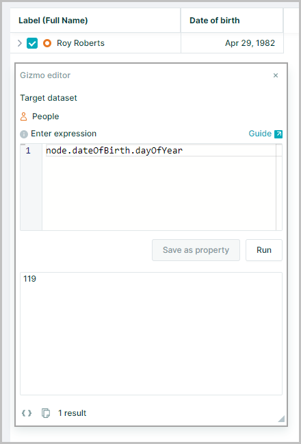Screen dimensions: 301x444
Task: Open the Guide link
Action: [260, 134]
